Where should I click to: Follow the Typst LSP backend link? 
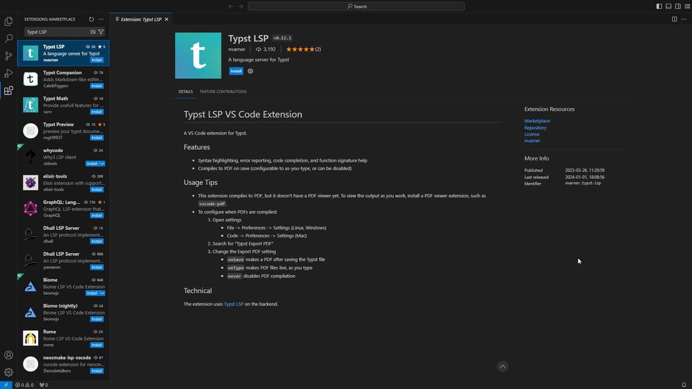[x=233, y=304]
